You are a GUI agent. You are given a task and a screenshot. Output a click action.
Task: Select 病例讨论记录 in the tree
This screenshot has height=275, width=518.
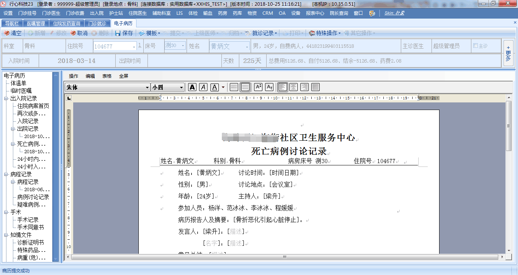[x=33, y=197]
